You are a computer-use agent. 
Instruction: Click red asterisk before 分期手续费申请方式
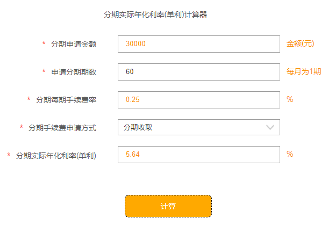(x=22, y=128)
